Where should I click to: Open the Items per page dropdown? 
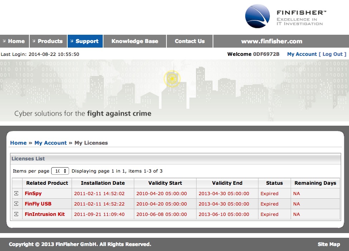(x=60, y=171)
